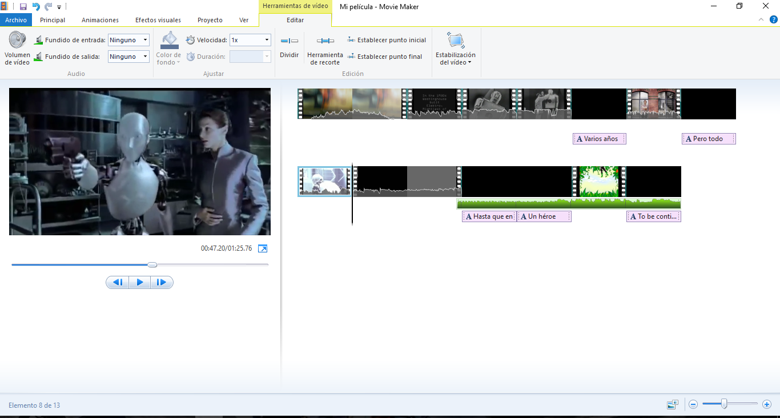Change the thumbnail size view in status bar
Screen dimensions: 780x418
673,405
